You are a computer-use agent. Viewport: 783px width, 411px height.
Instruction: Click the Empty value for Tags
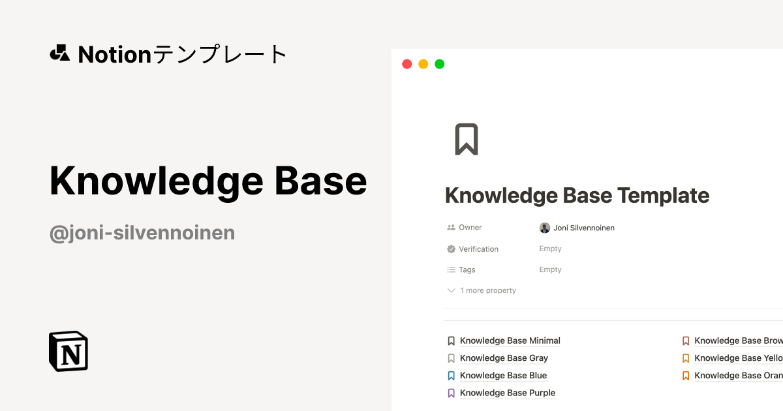(x=551, y=269)
